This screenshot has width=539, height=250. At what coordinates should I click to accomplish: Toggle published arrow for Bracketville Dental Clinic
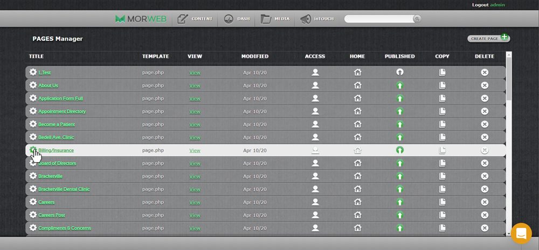coord(399,189)
